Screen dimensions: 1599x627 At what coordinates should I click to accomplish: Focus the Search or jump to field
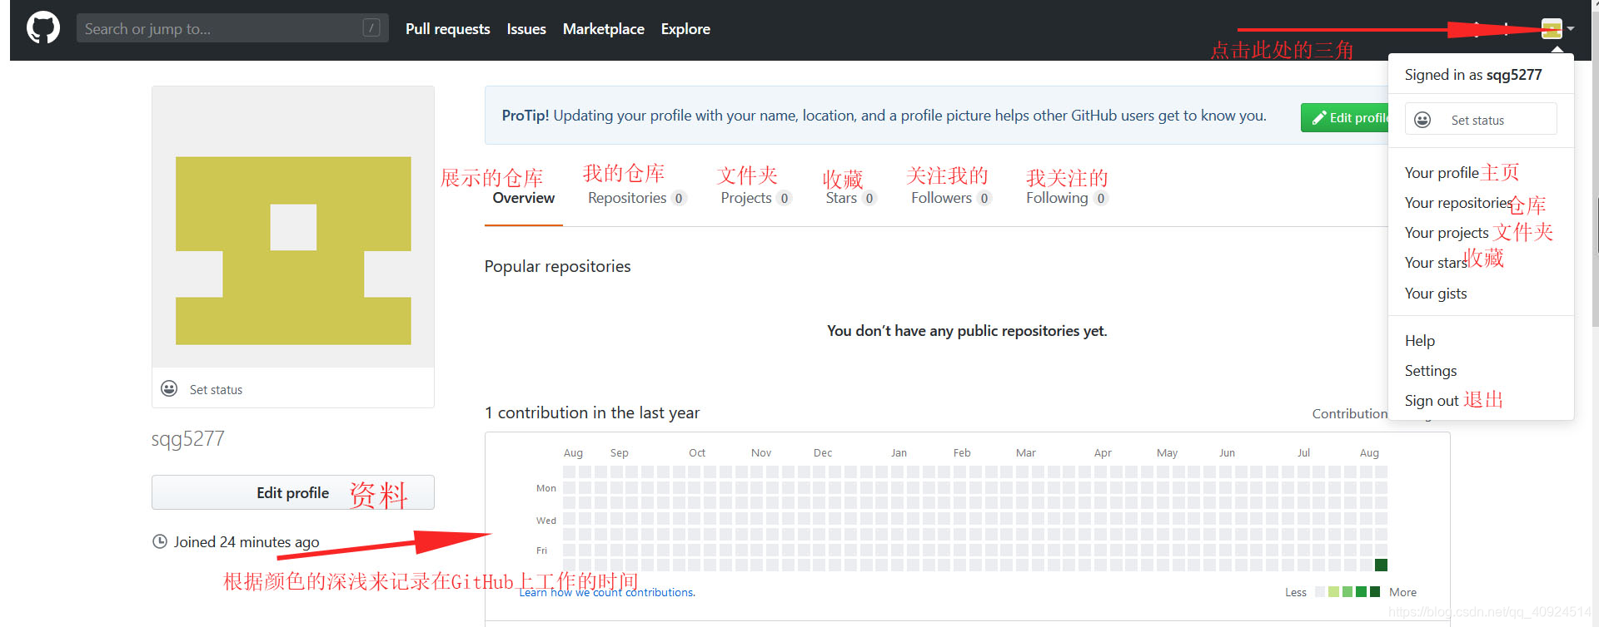(232, 28)
